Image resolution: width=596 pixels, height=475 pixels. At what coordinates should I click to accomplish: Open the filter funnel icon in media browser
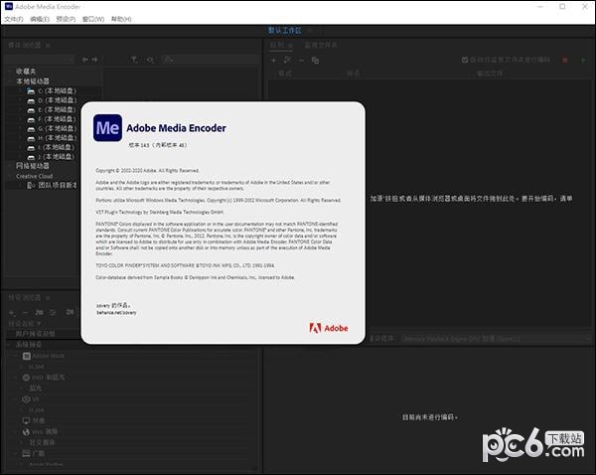point(134,60)
